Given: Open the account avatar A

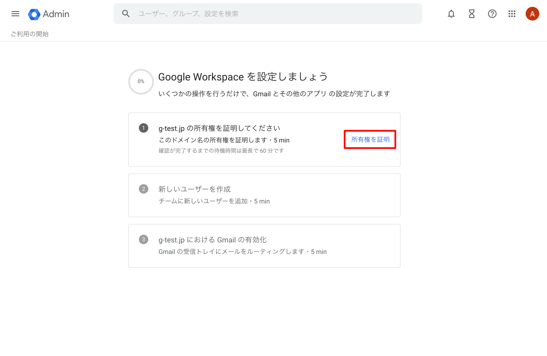Looking at the screenshot, I should coord(532,14).
